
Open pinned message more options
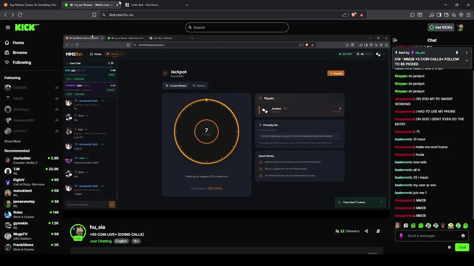coord(467,53)
